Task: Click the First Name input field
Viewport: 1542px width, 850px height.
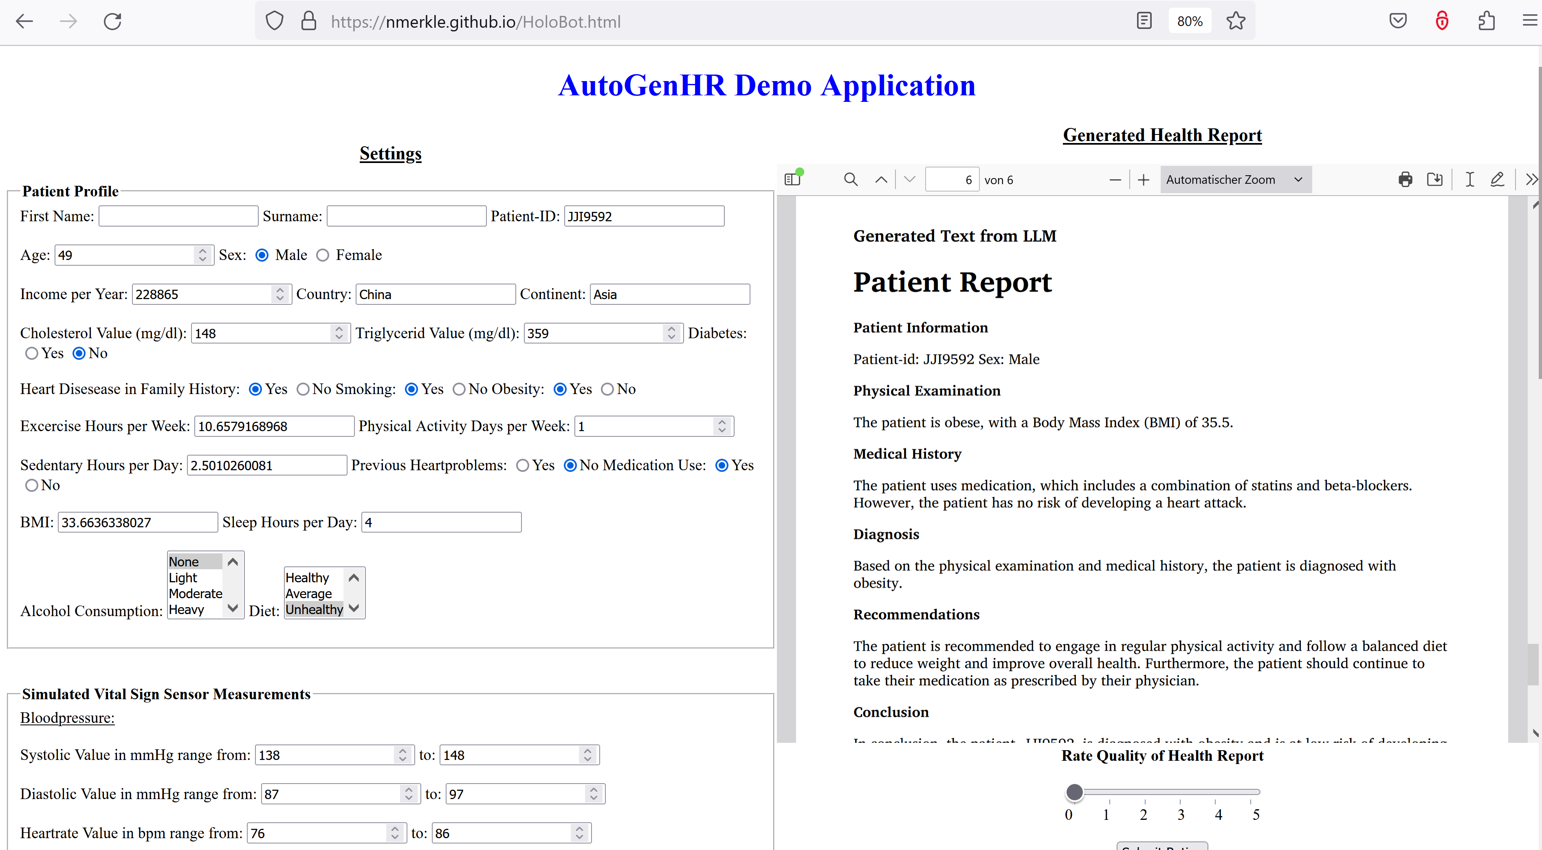Action: coord(178,216)
